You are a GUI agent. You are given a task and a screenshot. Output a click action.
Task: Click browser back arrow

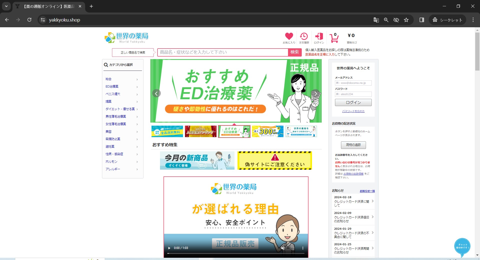(x=7, y=20)
